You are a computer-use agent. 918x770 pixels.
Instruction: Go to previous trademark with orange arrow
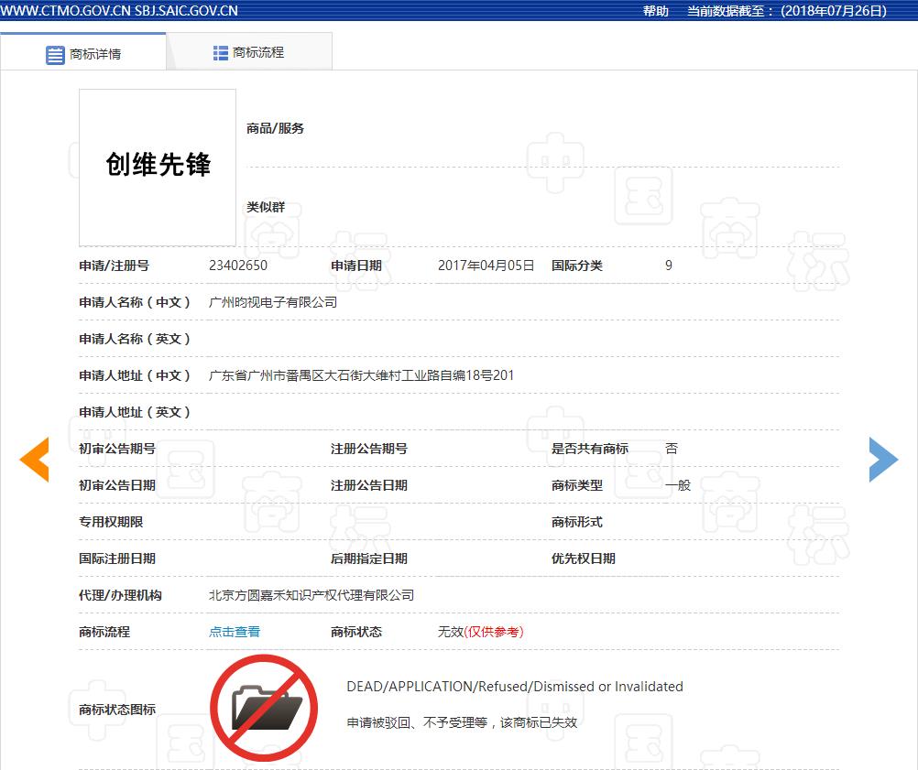coord(34,460)
